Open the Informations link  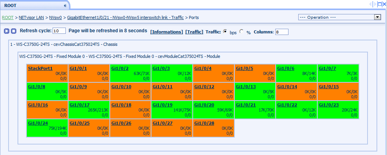(167, 32)
